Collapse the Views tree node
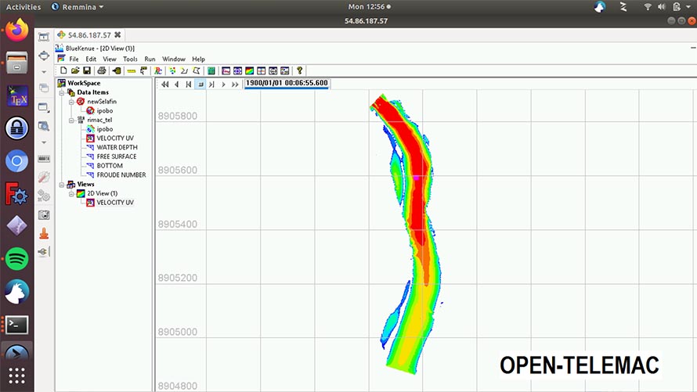Image resolution: width=697 pixels, height=392 pixels. [x=61, y=185]
